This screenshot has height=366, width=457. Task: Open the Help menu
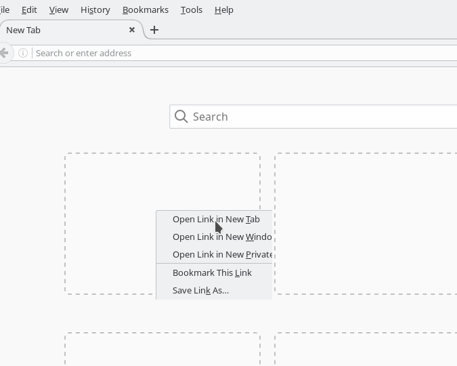(223, 9)
